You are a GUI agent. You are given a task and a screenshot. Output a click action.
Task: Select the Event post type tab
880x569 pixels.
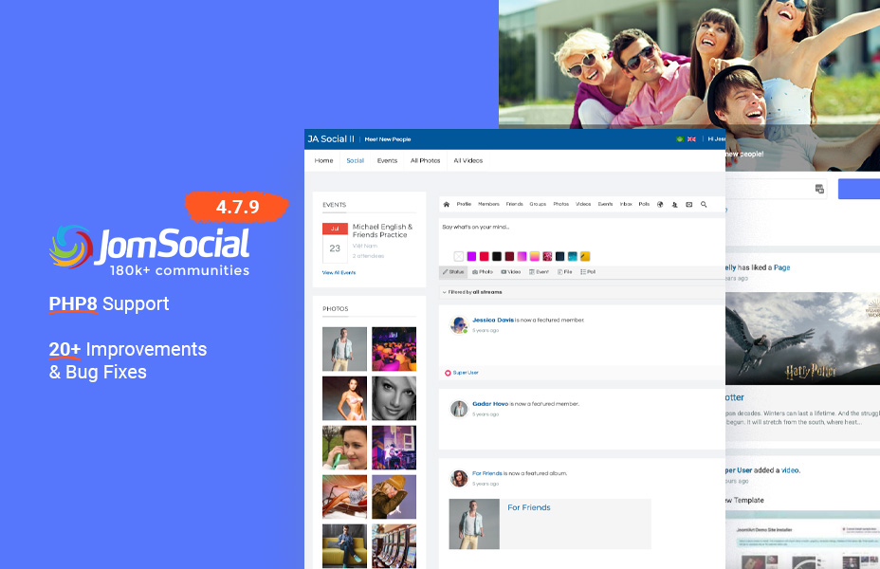pos(539,271)
